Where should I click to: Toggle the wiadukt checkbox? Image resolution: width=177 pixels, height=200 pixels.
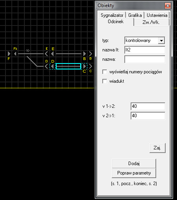pyautogui.click(x=105, y=81)
